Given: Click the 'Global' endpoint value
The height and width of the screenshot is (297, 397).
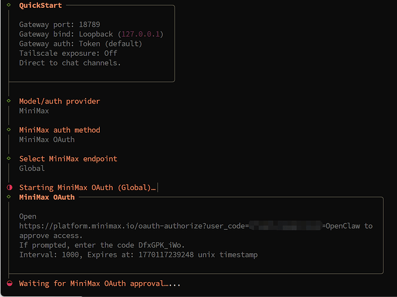Looking at the screenshot, I should point(32,169).
